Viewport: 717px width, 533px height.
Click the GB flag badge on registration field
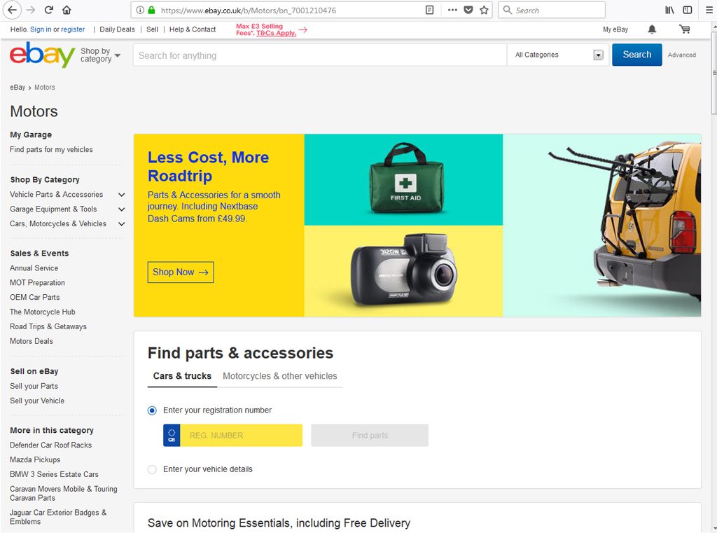pyautogui.click(x=172, y=435)
